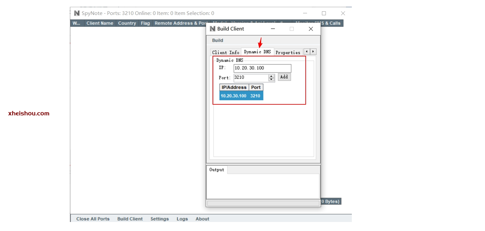Close the Build Client dialog
Image resolution: width=485 pixels, height=231 pixels.
click(x=311, y=29)
